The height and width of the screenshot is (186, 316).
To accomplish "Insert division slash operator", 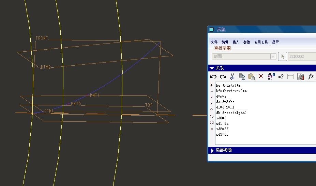I will pyautogui.click(x=211, y=103).
